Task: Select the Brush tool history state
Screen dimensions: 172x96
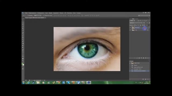Action: point(139,69)
